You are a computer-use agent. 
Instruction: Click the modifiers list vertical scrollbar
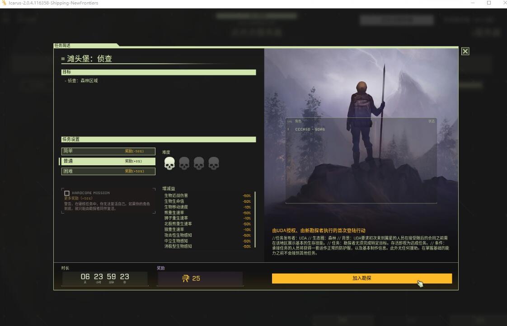coord(255,220)
